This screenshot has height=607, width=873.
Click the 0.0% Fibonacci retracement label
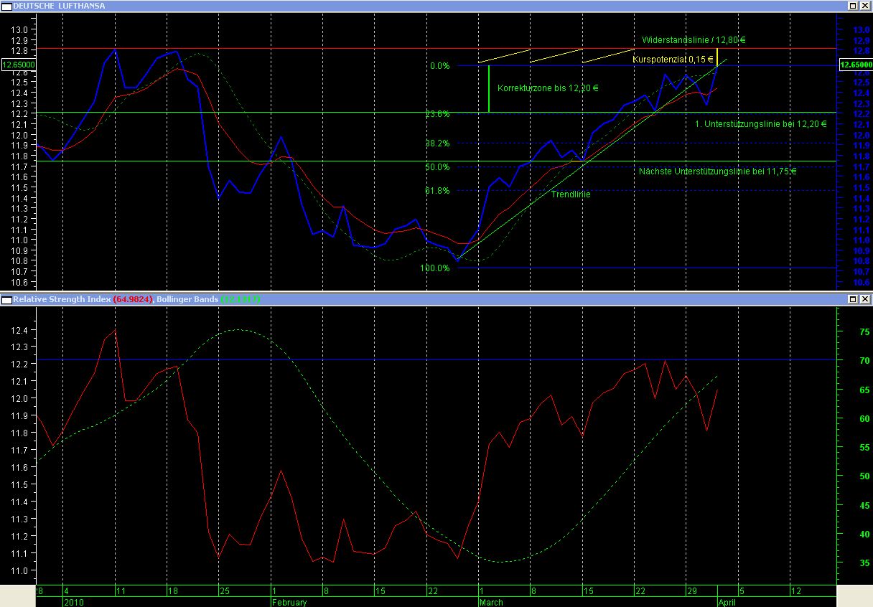coord(439,66)
